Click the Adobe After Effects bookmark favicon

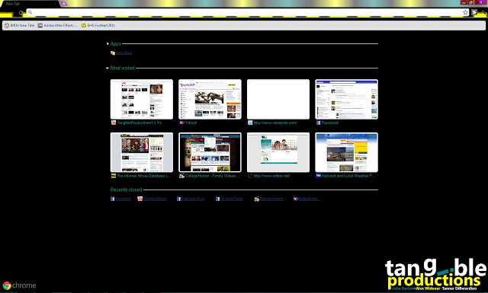pos(40,25)
